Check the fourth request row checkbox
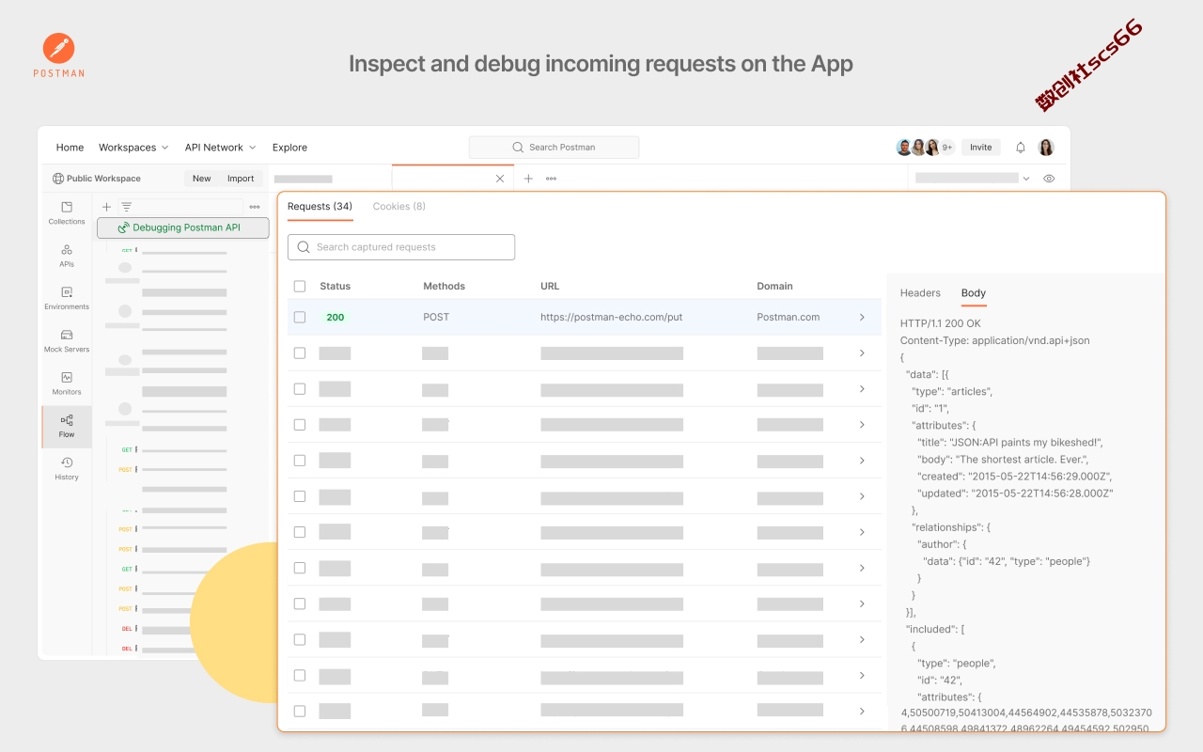This screenshot has width=1203, height=752. point(300,425)
